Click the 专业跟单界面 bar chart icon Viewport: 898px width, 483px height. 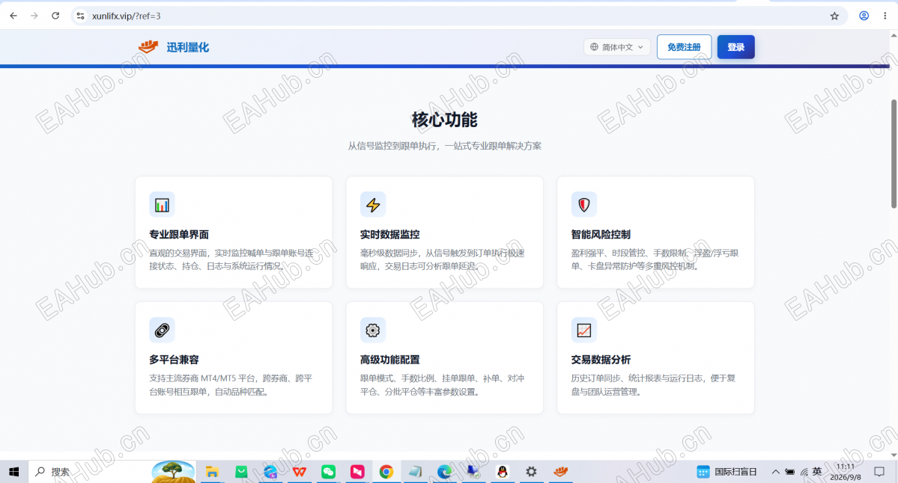(162, 205)
